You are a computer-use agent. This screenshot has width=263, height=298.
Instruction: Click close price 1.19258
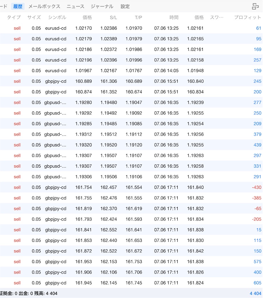tap(195, 166)
